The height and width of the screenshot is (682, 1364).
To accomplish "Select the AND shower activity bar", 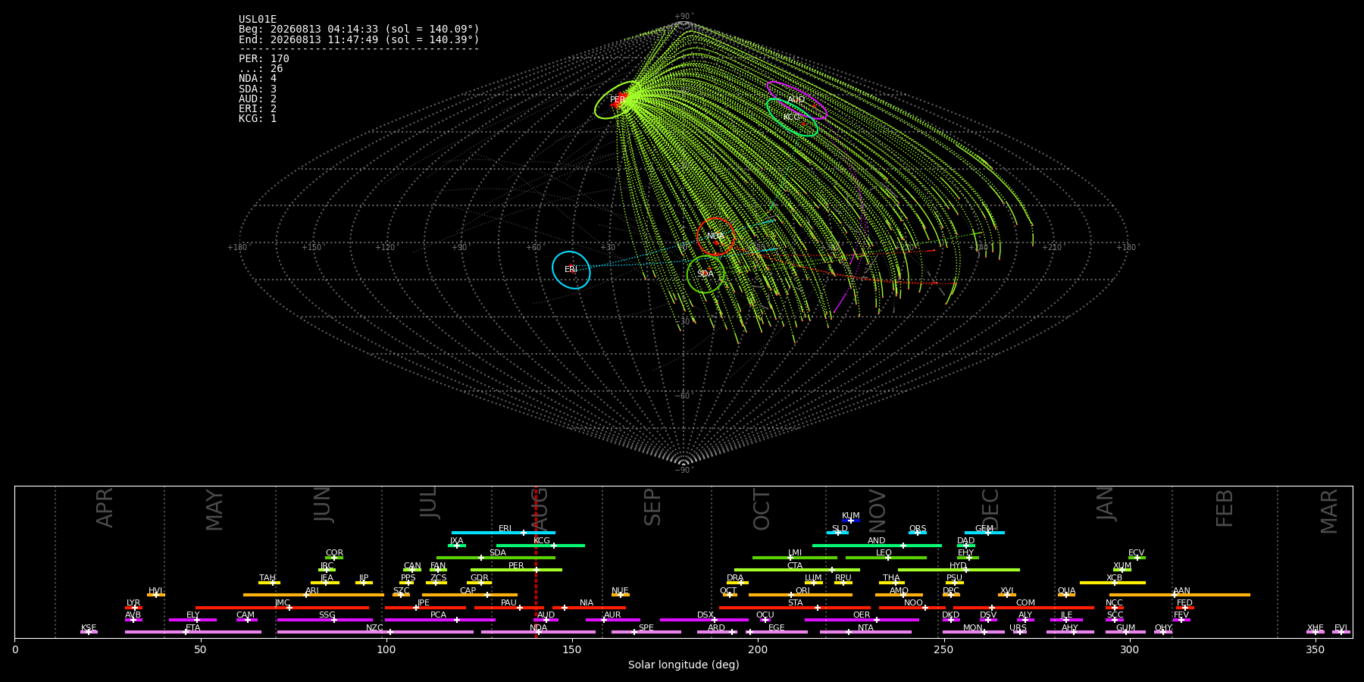I will coord(877,546).
